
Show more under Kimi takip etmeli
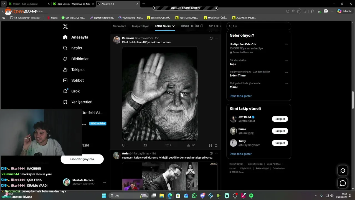(240, 154)
